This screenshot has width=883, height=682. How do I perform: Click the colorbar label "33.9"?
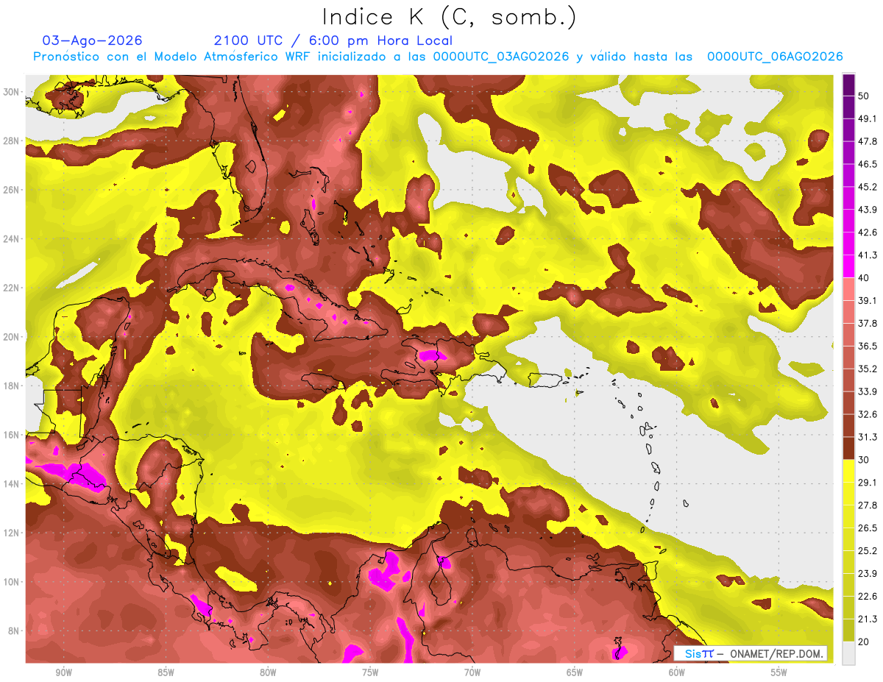click(x=867, y=391)
